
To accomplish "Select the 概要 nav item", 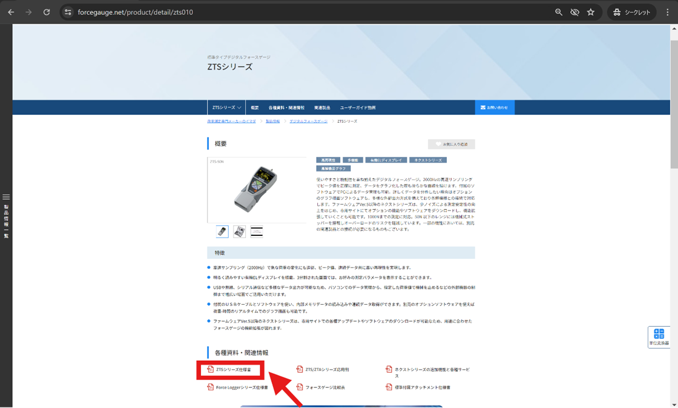I will 255,108.
